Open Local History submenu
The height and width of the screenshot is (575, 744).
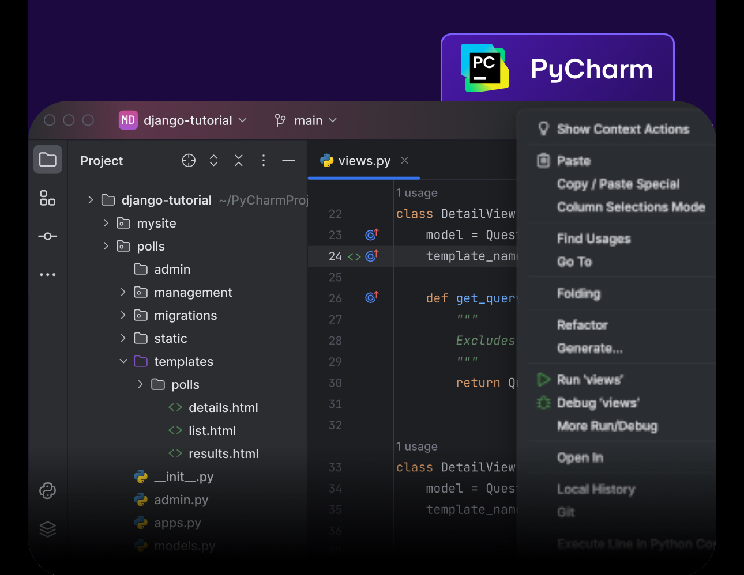pyautogui.click(x=596, y=489)
